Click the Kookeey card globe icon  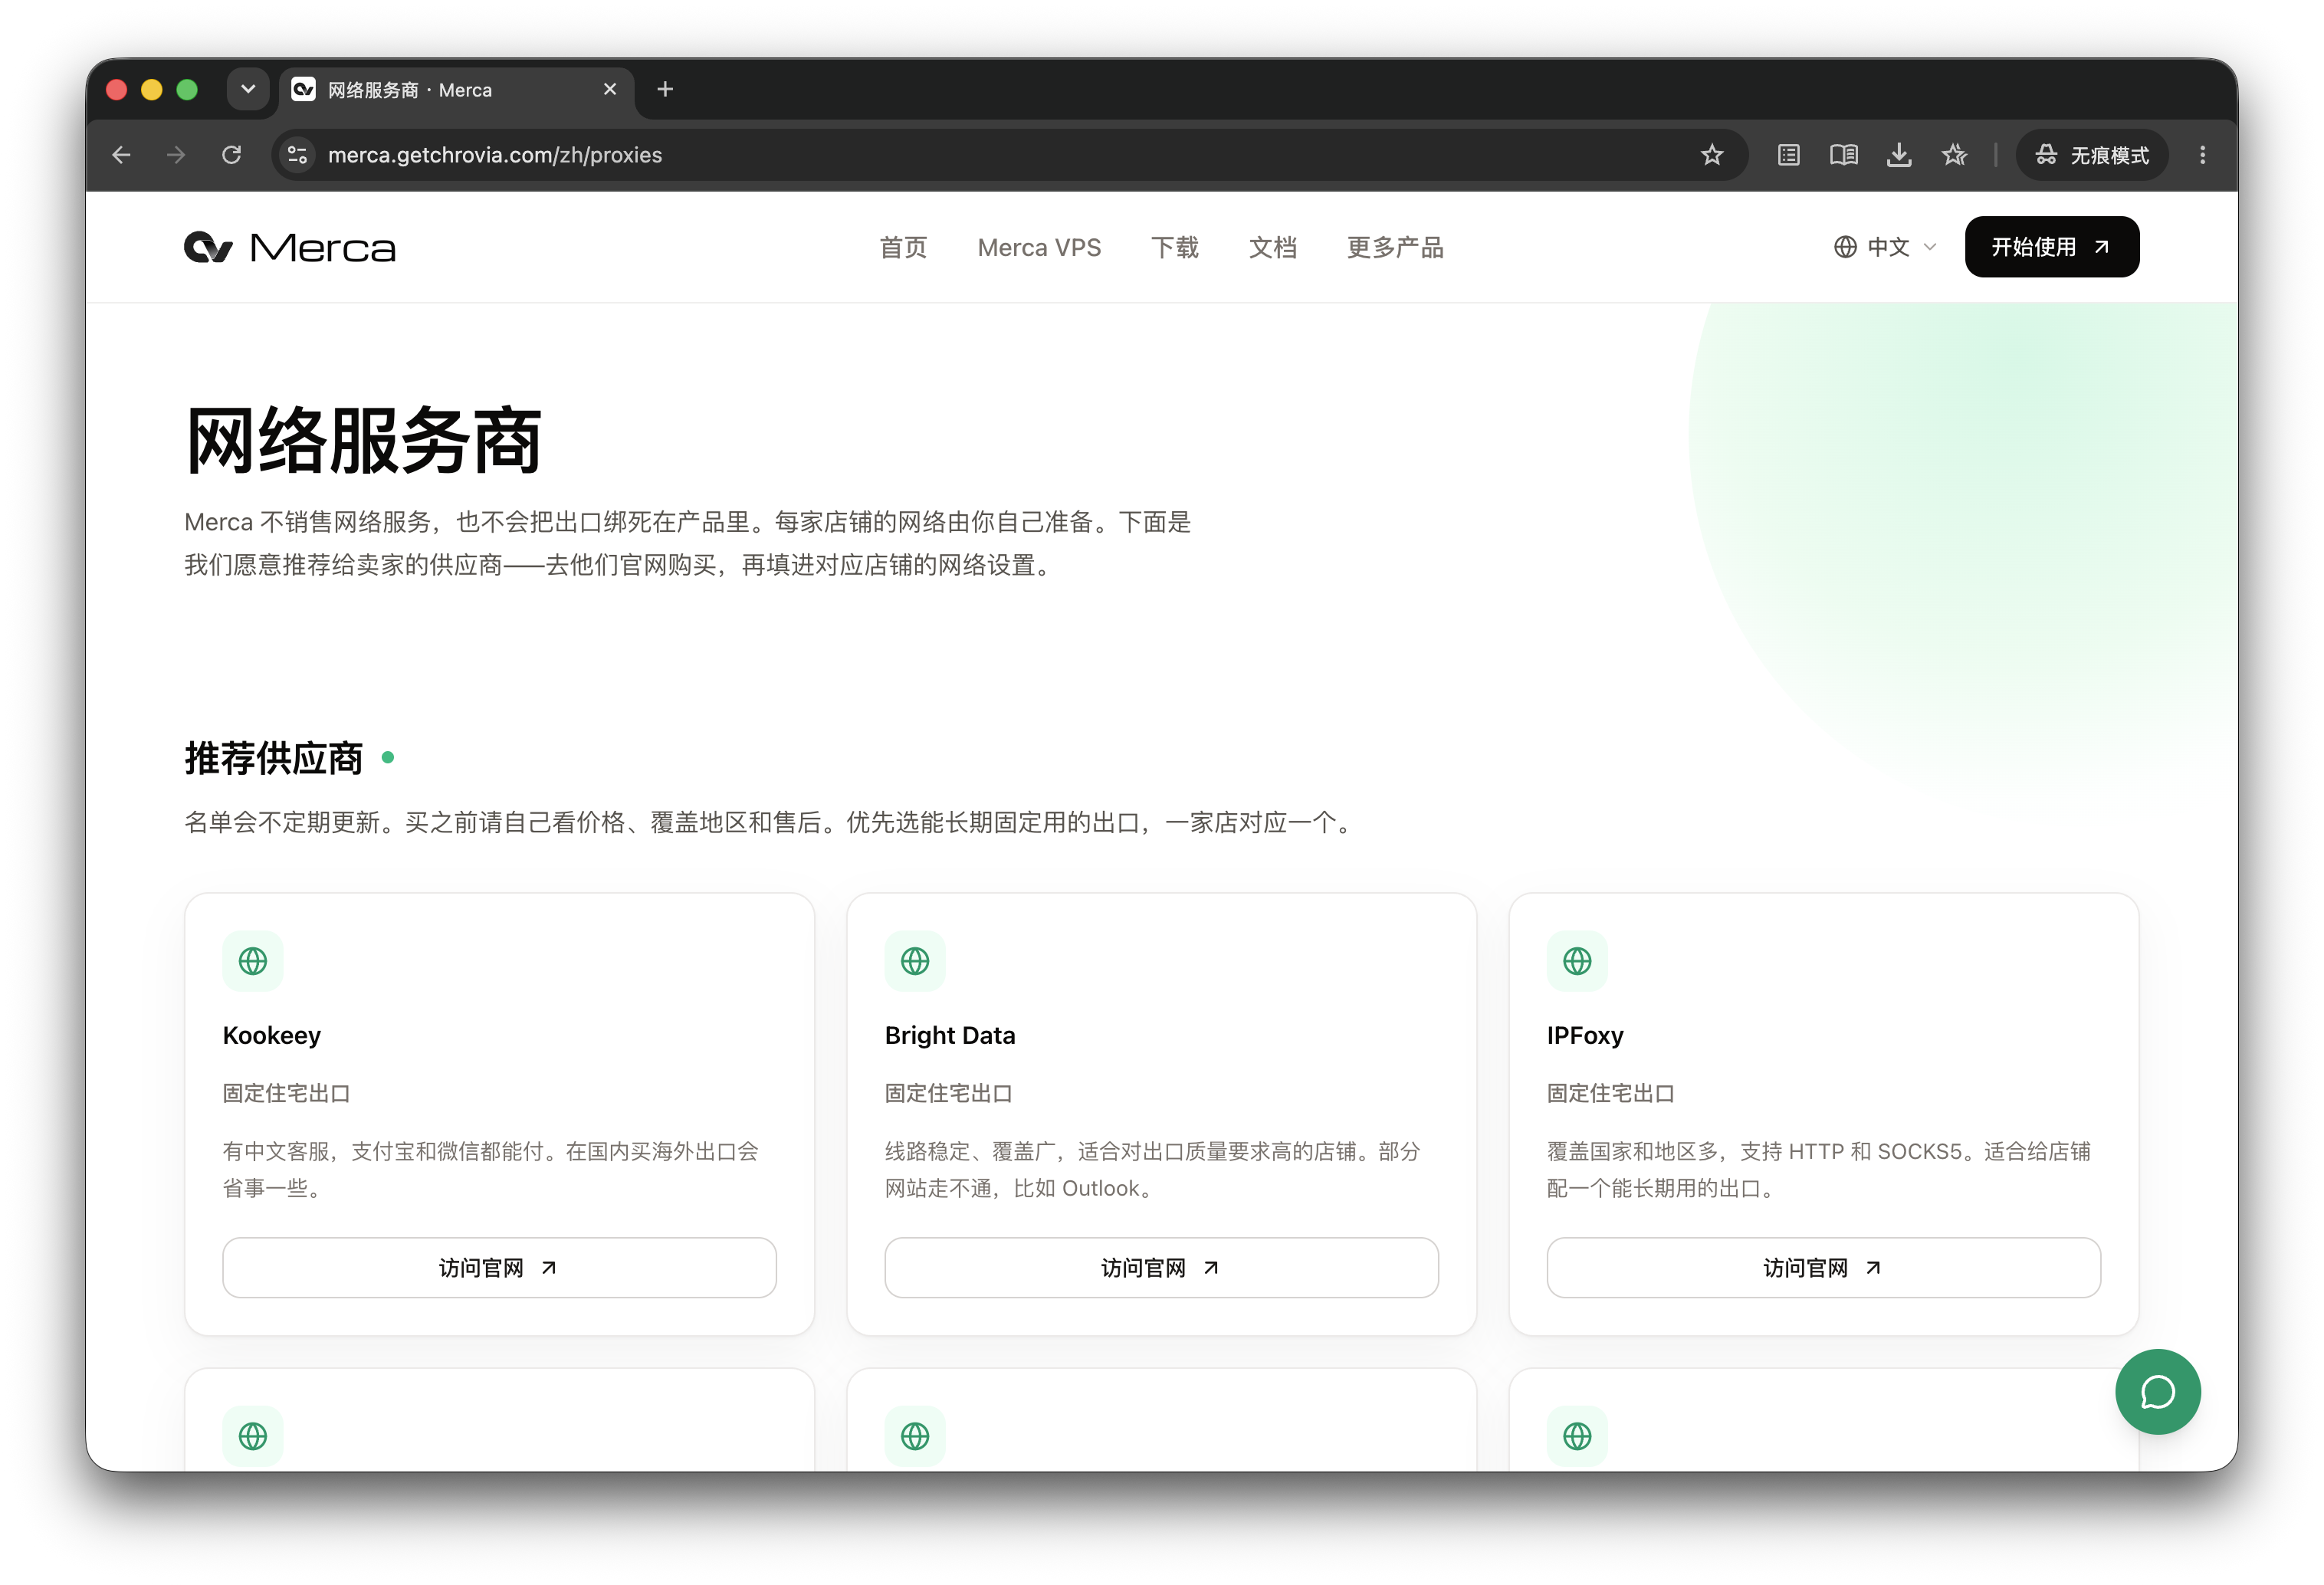click(253, 961)
